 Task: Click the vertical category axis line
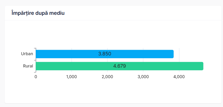36,60
